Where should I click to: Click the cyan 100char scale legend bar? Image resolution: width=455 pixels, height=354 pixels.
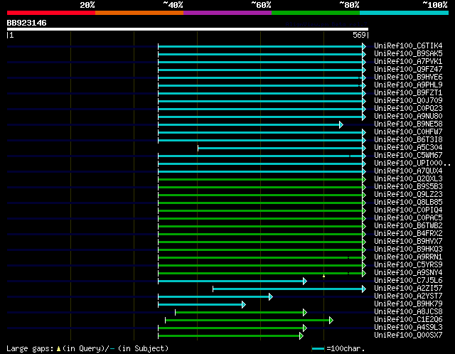(318, 348)
